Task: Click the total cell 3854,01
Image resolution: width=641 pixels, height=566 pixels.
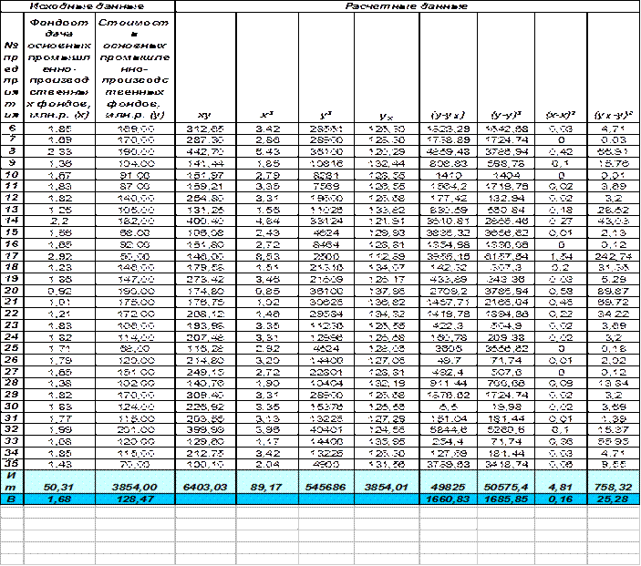Action: coord(387,482)
